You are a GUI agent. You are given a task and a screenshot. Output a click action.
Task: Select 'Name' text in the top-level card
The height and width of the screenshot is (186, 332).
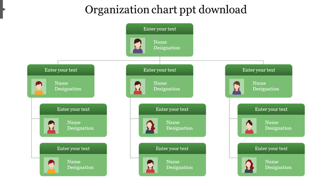[x=160, y=42]
